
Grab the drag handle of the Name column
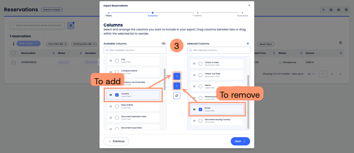194,86
